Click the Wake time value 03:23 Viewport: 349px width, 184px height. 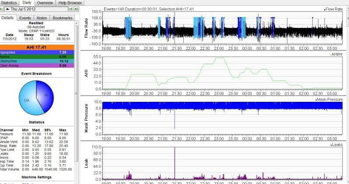45,39
